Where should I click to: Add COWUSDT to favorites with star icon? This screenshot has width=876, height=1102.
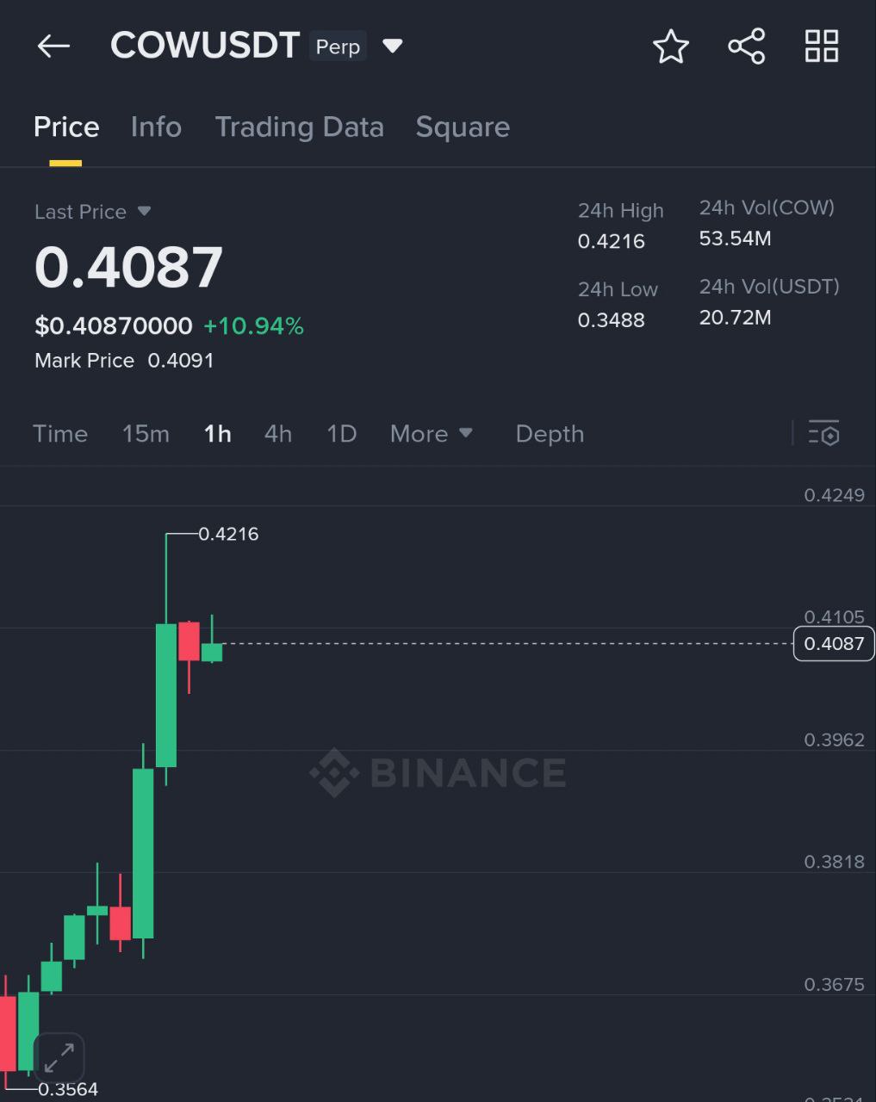(x=671, y=46)
